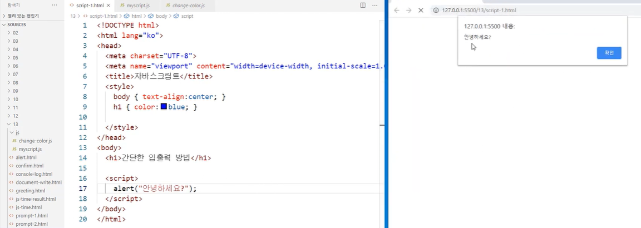Open js-time-result.html from the file tree

[32, 199]
